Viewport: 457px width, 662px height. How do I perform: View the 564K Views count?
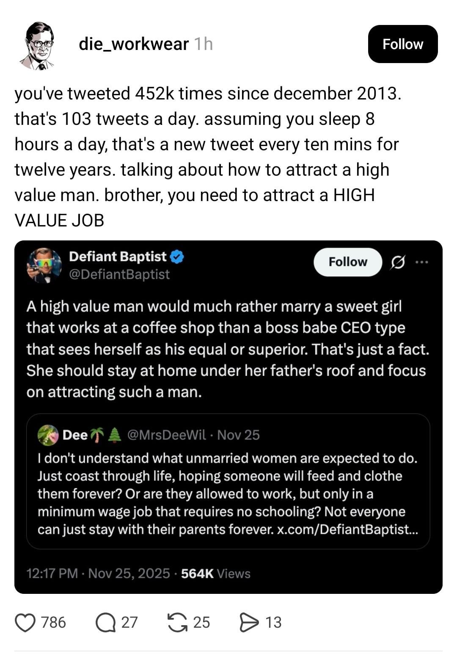pos(215,574)
